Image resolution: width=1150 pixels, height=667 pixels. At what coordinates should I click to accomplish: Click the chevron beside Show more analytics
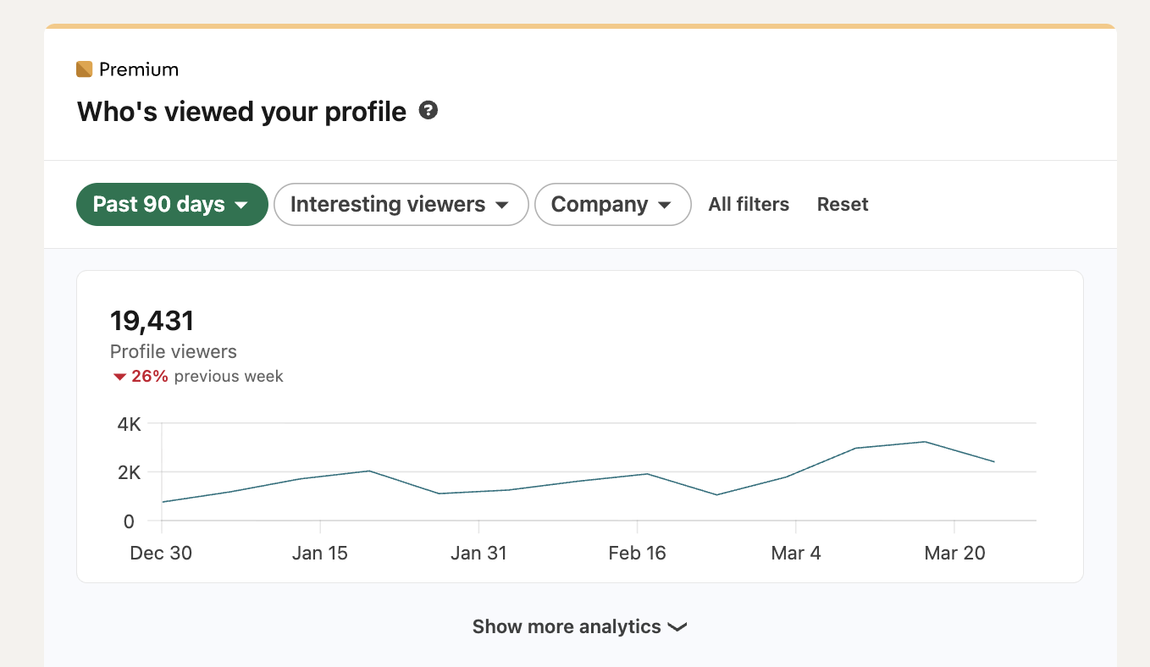point(677,627)
